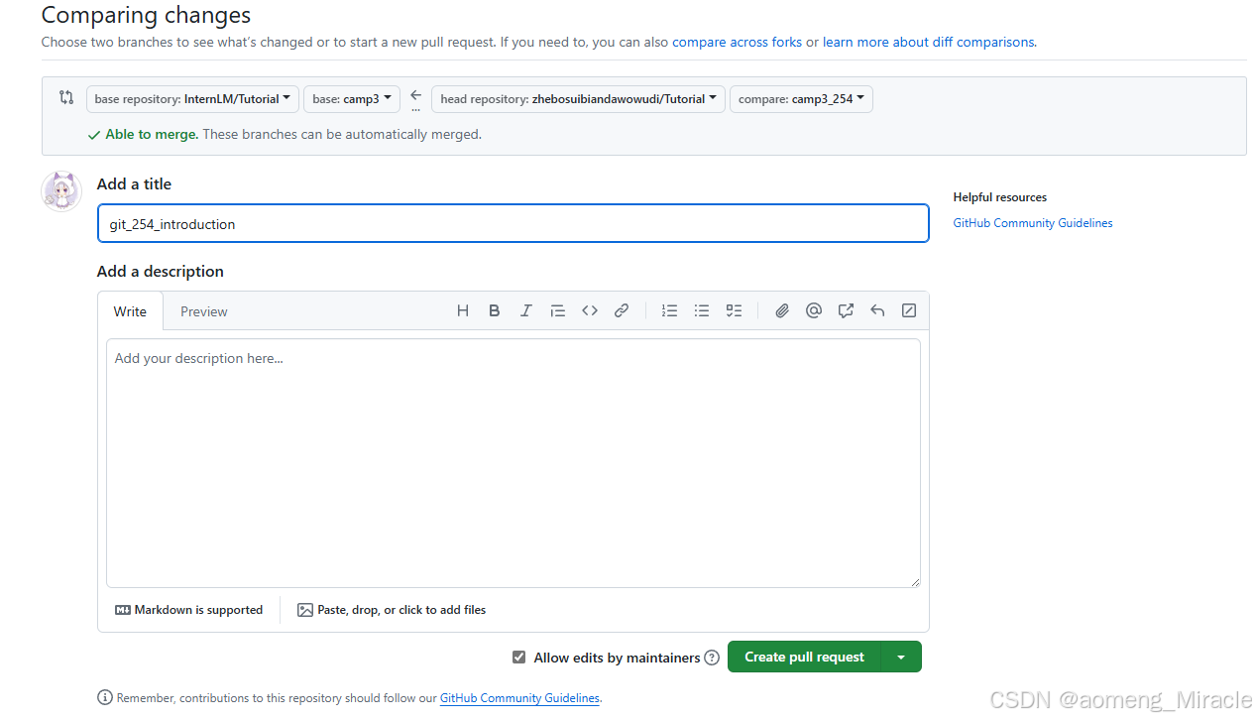Image resolution: width=1256 pixels, height=721 pixels.
Task: Attach files with the paperclip icon
Action: (782, 310)
